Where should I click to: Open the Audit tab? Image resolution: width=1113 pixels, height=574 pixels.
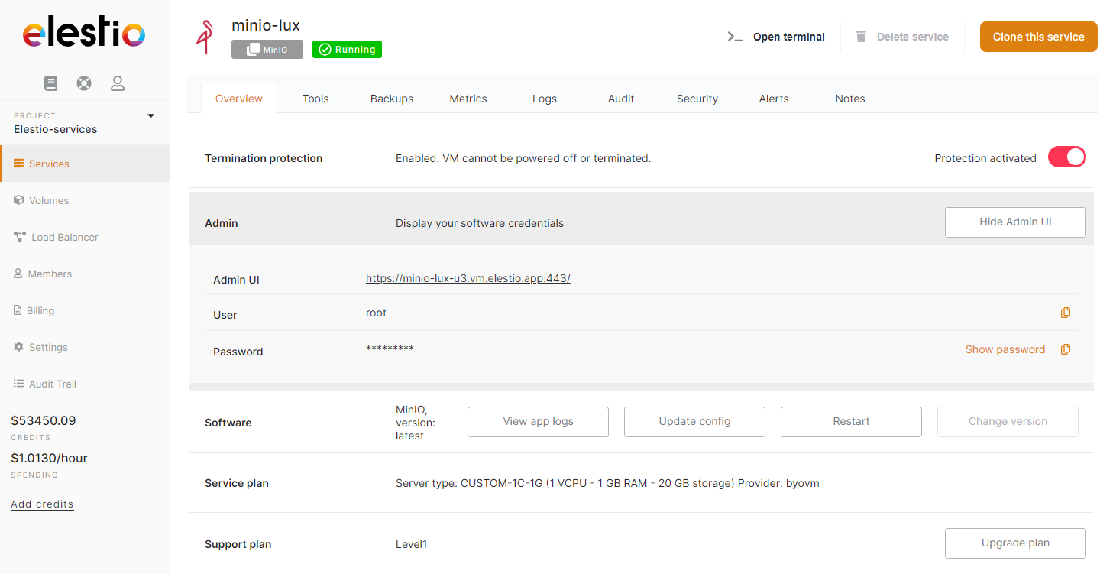point(621,99)
